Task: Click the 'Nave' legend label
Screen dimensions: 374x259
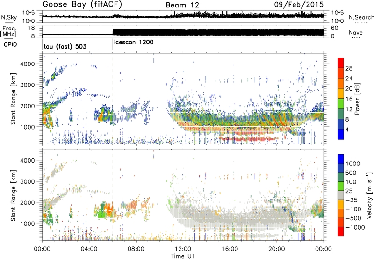Action: point(356,32)
